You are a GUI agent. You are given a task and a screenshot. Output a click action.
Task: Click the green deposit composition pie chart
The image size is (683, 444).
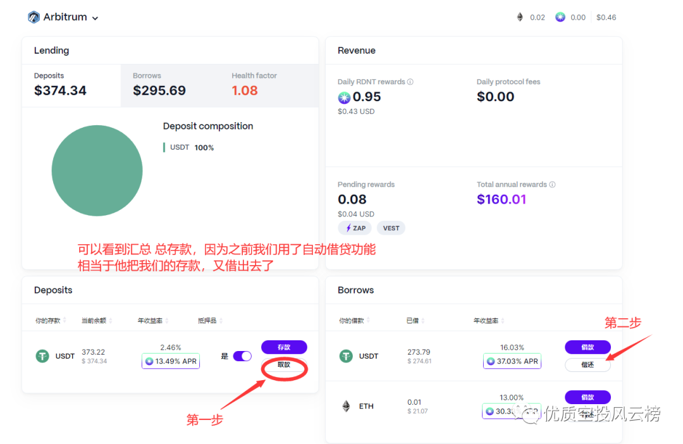pos(97,170)
